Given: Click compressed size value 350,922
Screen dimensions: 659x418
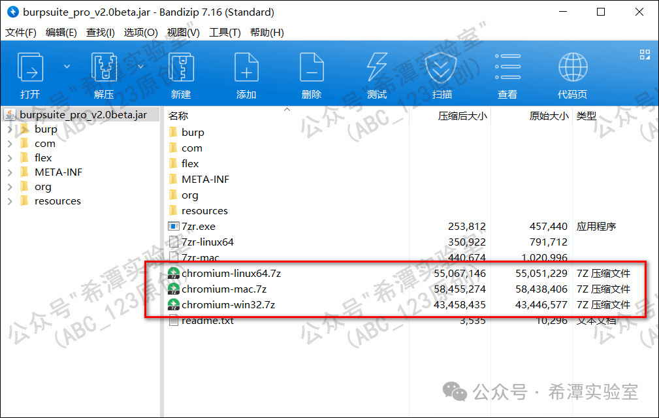Looking at the screenshot, I should [466, 242].
